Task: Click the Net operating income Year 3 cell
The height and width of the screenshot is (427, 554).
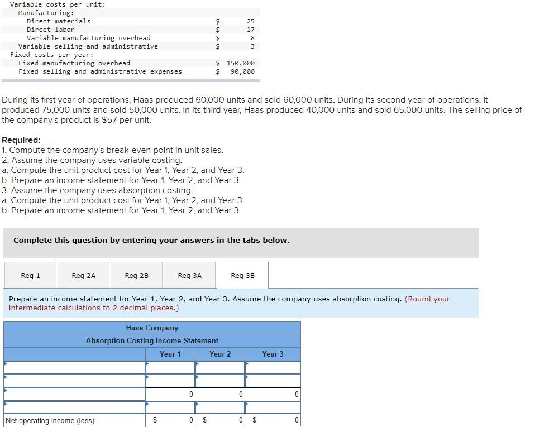Action: click(x=272, y=420)
